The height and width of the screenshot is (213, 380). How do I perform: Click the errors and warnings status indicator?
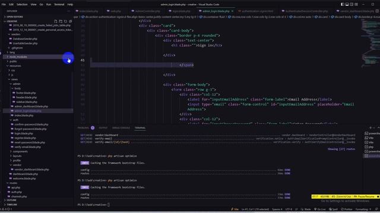pos(7,209)
